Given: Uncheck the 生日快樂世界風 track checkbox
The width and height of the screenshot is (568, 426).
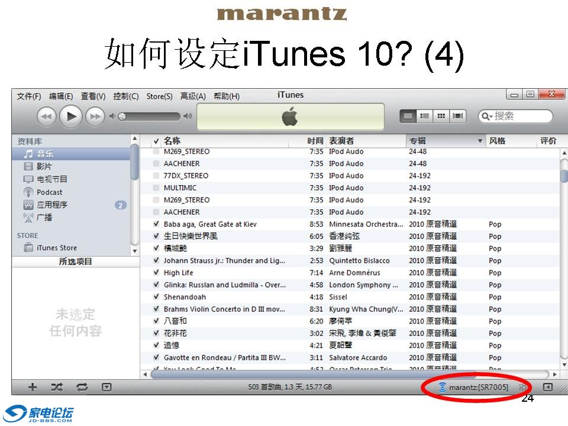Looking at the screenshot, I should [156, 236].
